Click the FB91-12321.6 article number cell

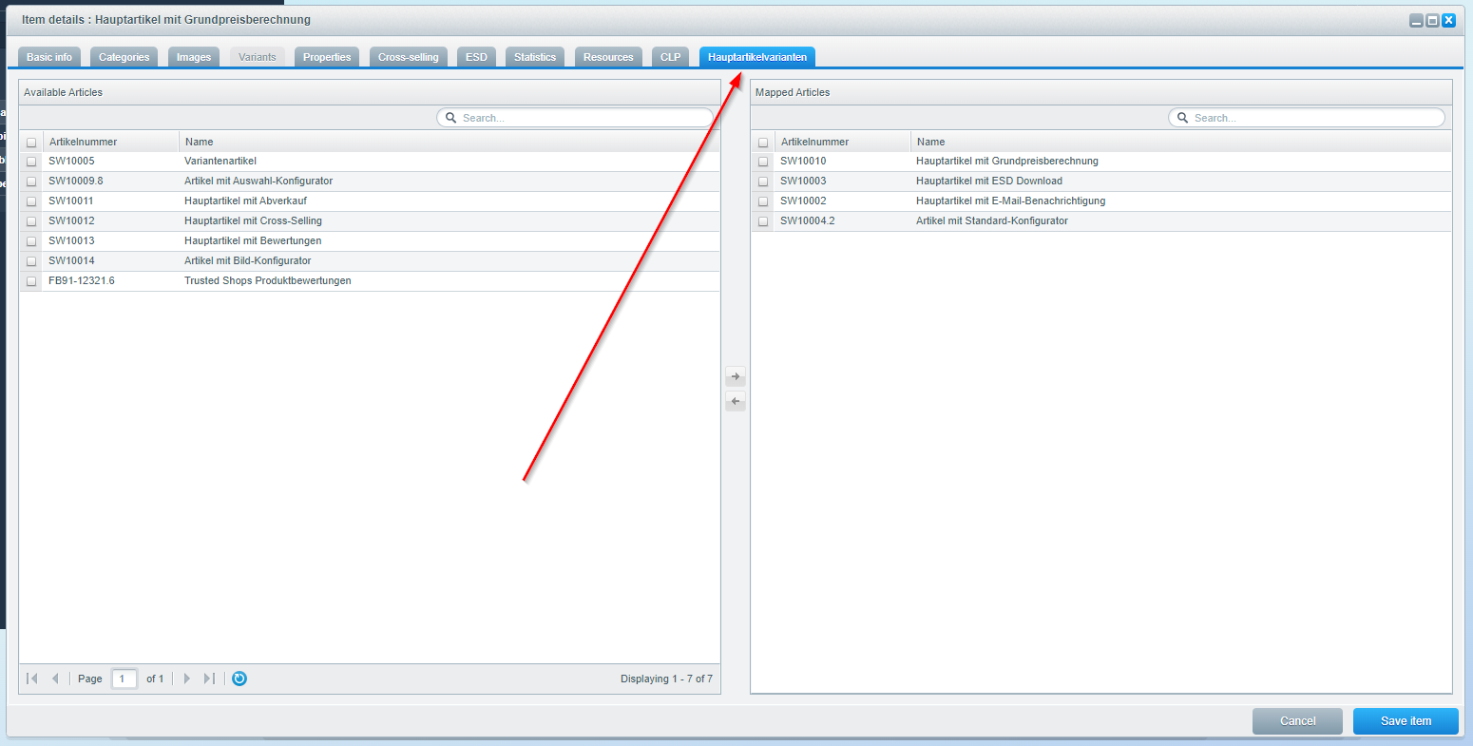(x=110, y=281)
